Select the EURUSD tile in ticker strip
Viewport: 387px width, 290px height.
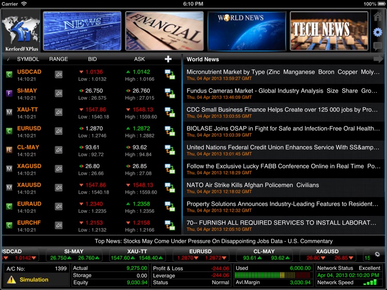coord(201,255)
